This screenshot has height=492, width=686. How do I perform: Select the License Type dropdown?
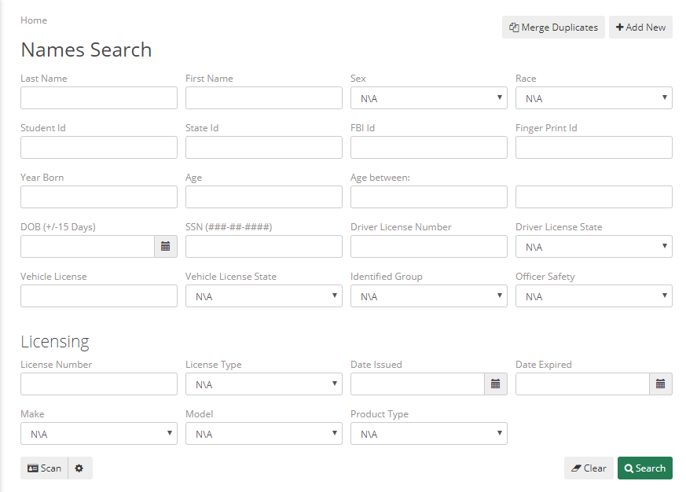pos(264,384)
